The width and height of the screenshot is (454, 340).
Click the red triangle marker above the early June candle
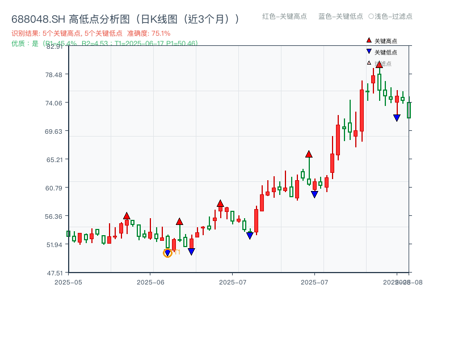[x=179, y=221]
